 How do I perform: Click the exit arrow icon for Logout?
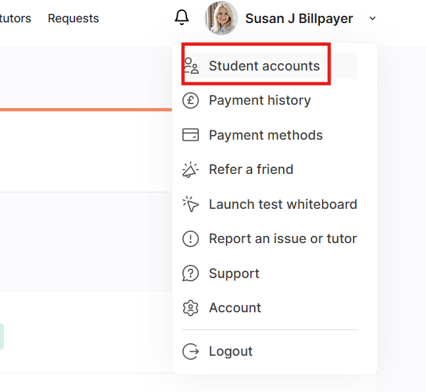click(x=190, y=352)
